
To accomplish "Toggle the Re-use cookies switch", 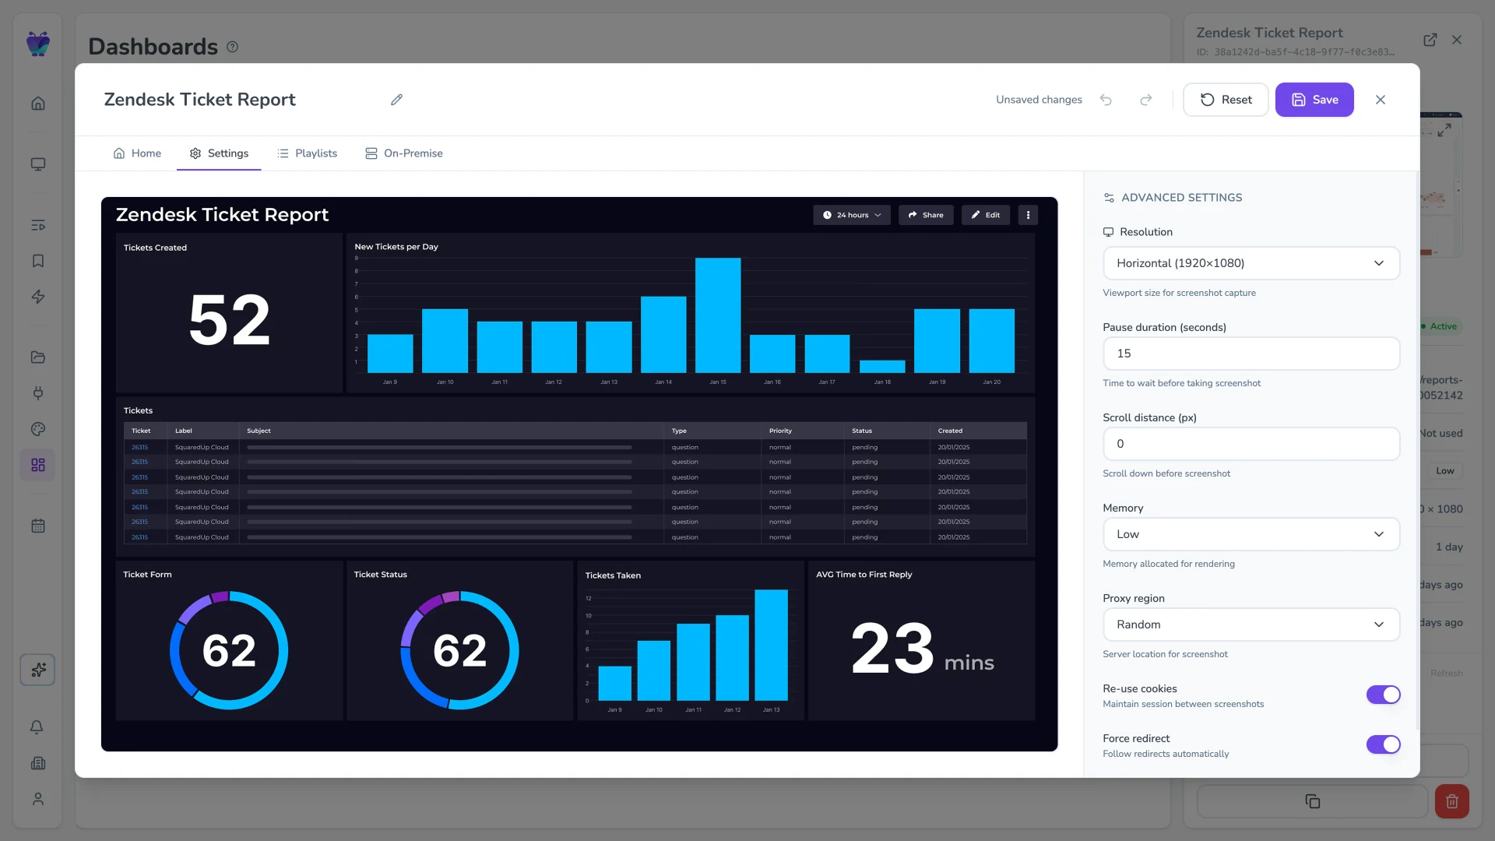I will tap(1383, 695).
